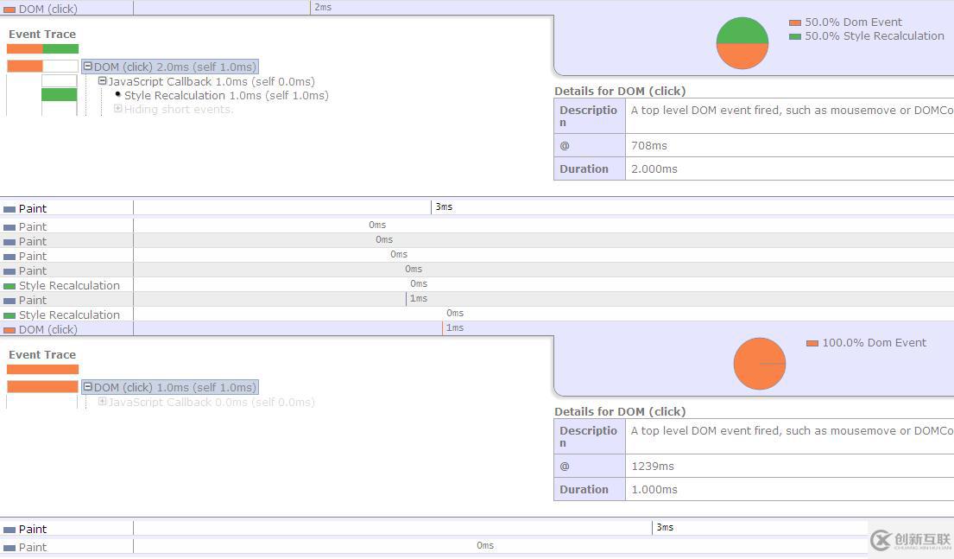Collapse the DOM (click) 2.0ms trace node
The width and height of the screenshot is (954, 559).
tap(87, 67)
